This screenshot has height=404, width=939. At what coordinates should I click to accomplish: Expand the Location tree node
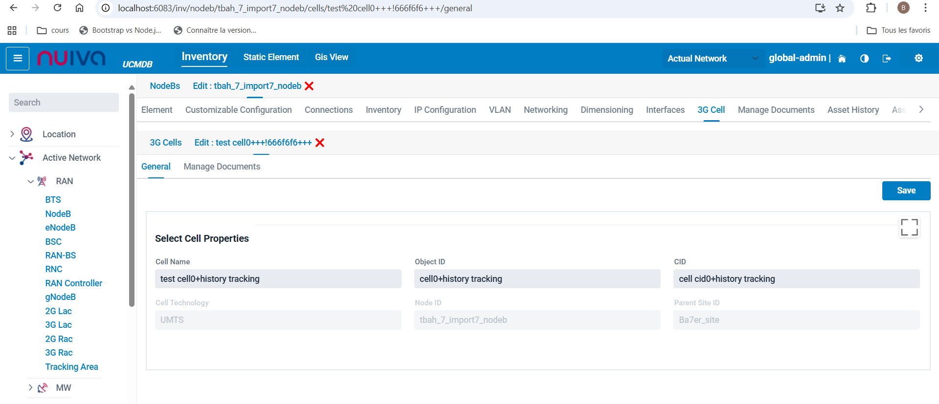tap(12, 134)
